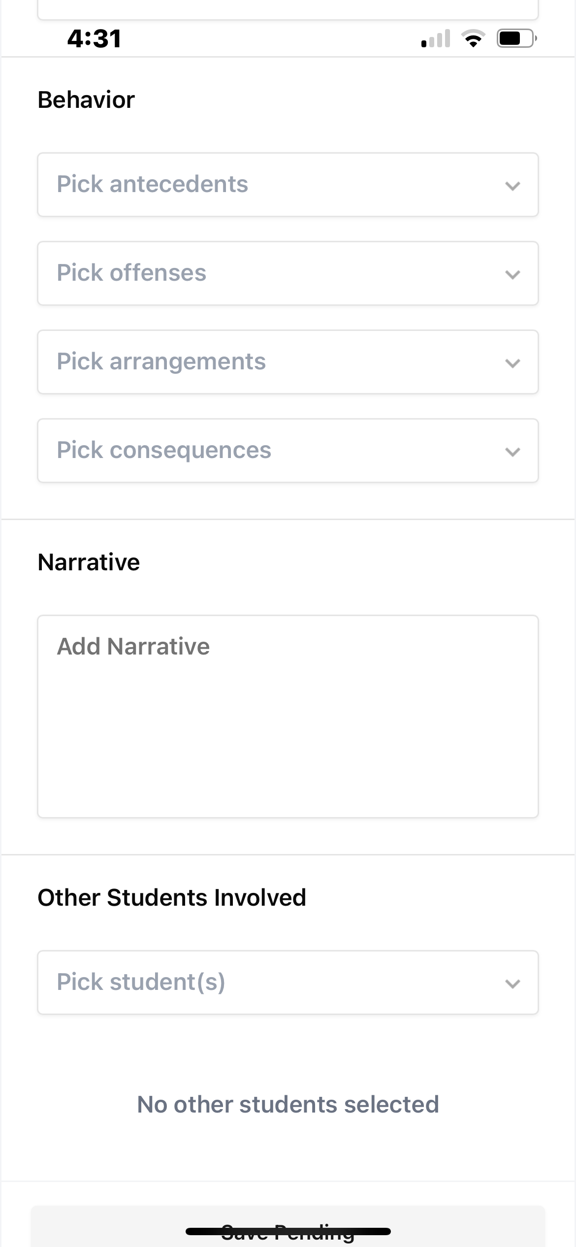Focus the Add Narrative text area

point(288,717)
